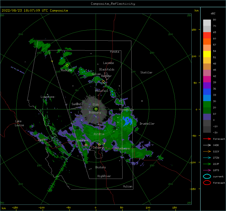The image size is (226, 211).
Task: Click the Vulcan label
Action: tap(128, 186)
